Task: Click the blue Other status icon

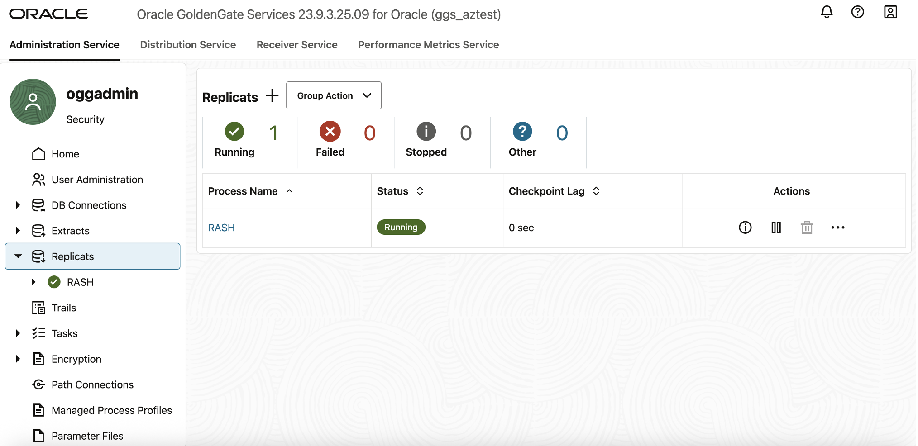Action: 522,132
